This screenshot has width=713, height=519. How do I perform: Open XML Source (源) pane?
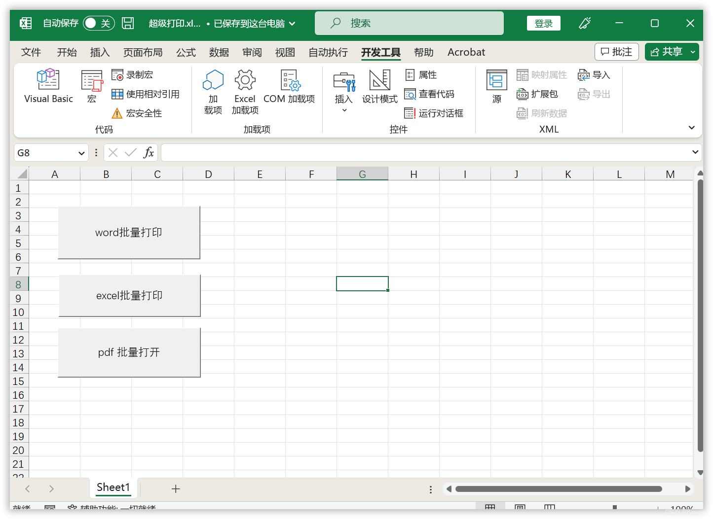tap(497, 86)
